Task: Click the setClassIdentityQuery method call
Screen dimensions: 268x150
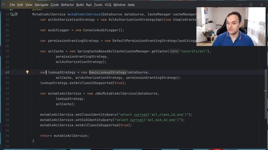Action: point(96,115)
